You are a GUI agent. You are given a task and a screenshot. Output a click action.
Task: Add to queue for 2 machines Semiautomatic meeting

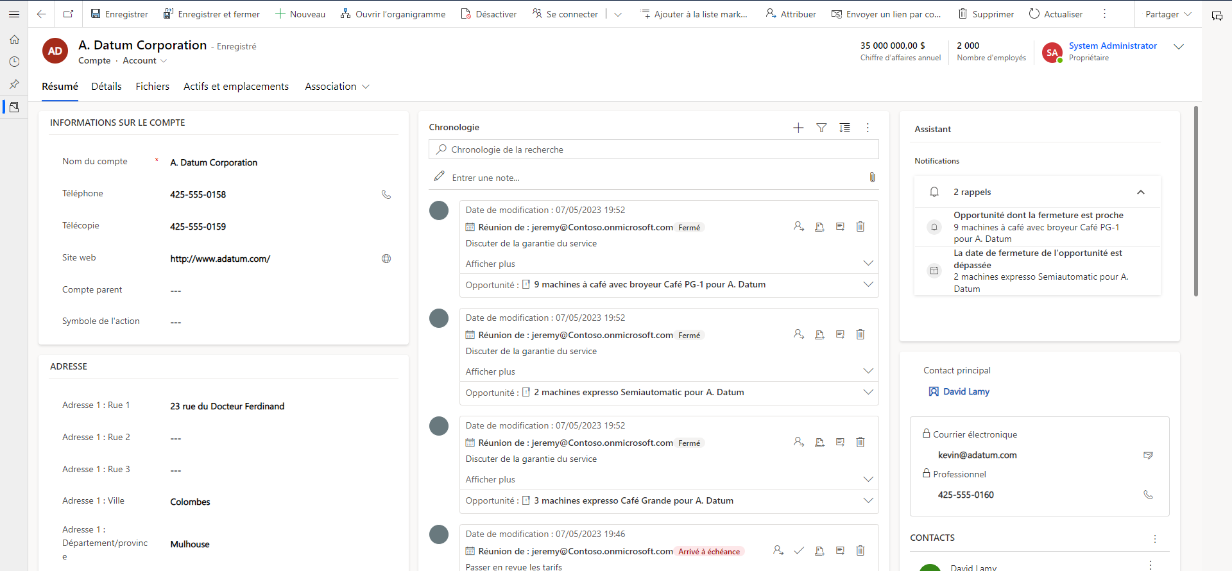pos(819,334)
